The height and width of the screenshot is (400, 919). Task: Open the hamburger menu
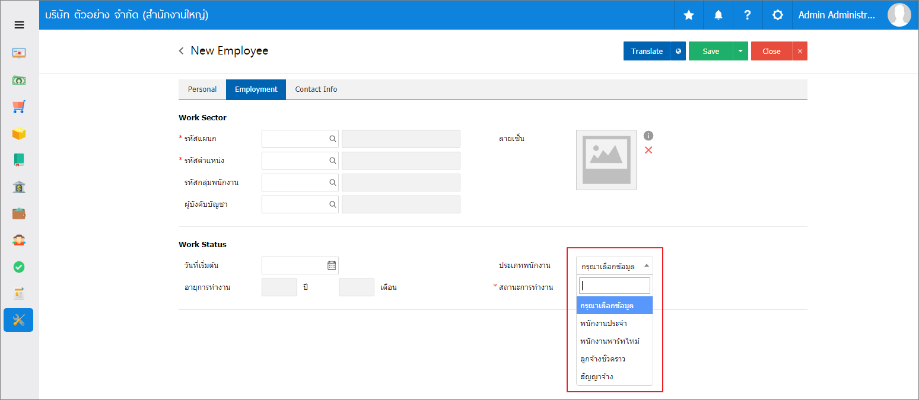[x=19, y=25]
